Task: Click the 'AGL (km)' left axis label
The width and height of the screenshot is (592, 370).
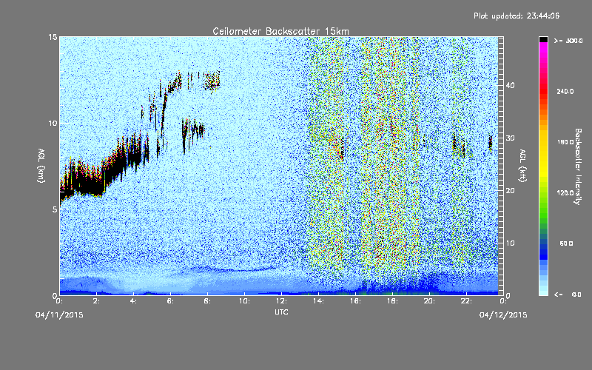Action: 41,165
